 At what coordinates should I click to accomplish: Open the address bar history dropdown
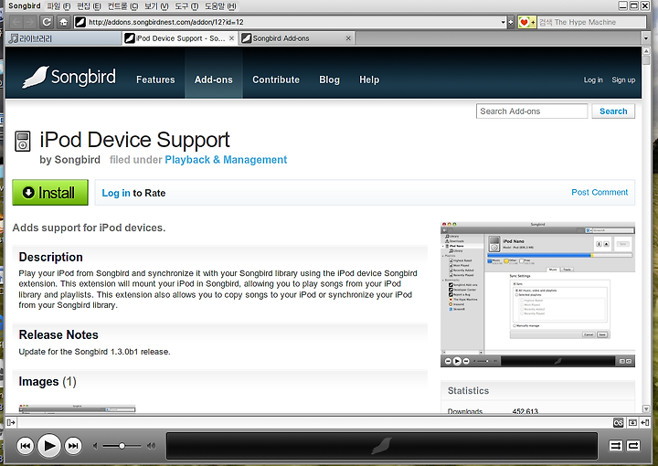504,22
